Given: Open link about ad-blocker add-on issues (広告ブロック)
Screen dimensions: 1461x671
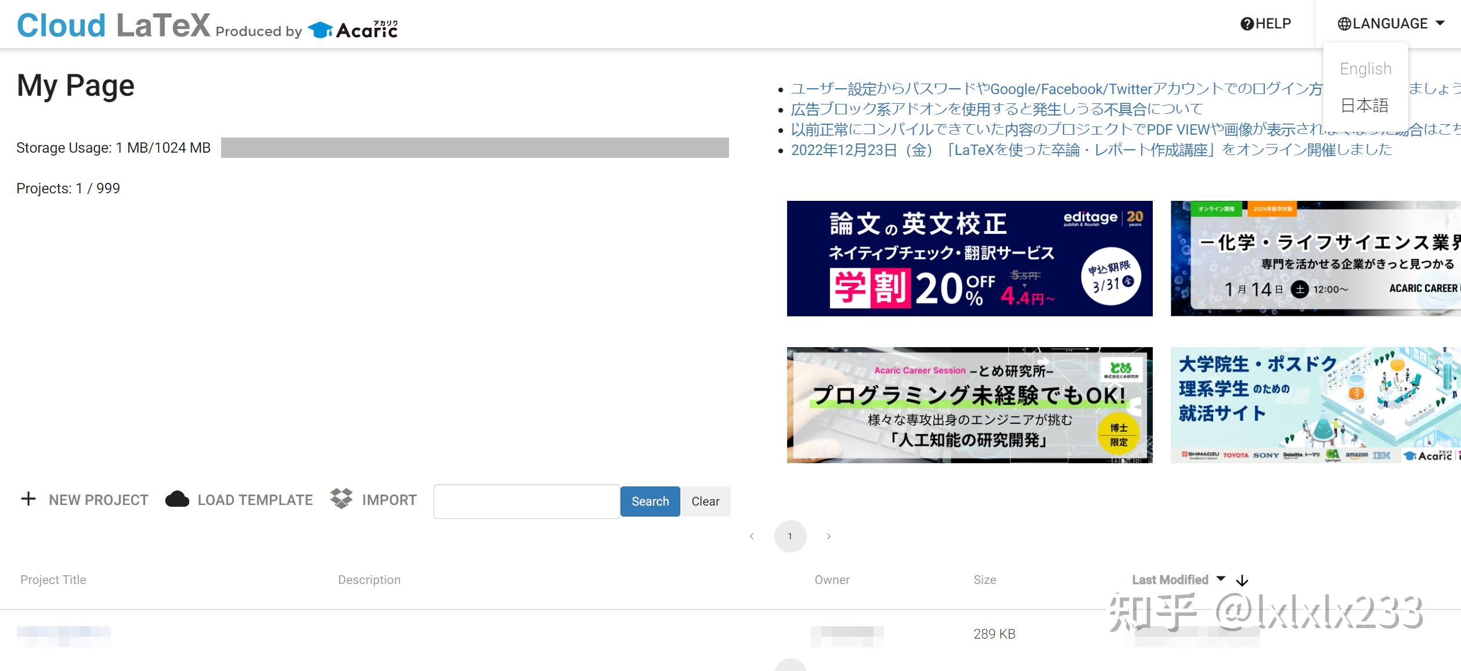Looking at the screenshot, I should pyautogui.click(x=997, y=109).
